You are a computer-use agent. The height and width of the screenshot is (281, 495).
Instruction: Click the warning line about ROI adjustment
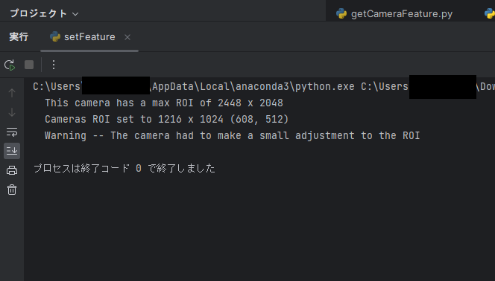233,135
